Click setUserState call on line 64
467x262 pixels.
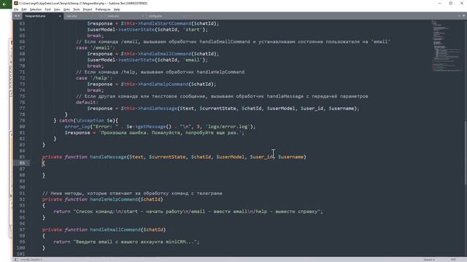(x=138, y=30)
